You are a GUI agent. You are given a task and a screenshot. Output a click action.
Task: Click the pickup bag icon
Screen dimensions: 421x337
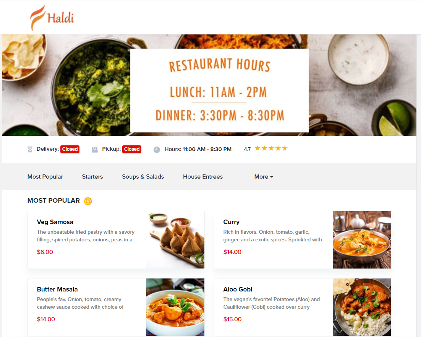[x=94, y=150]
